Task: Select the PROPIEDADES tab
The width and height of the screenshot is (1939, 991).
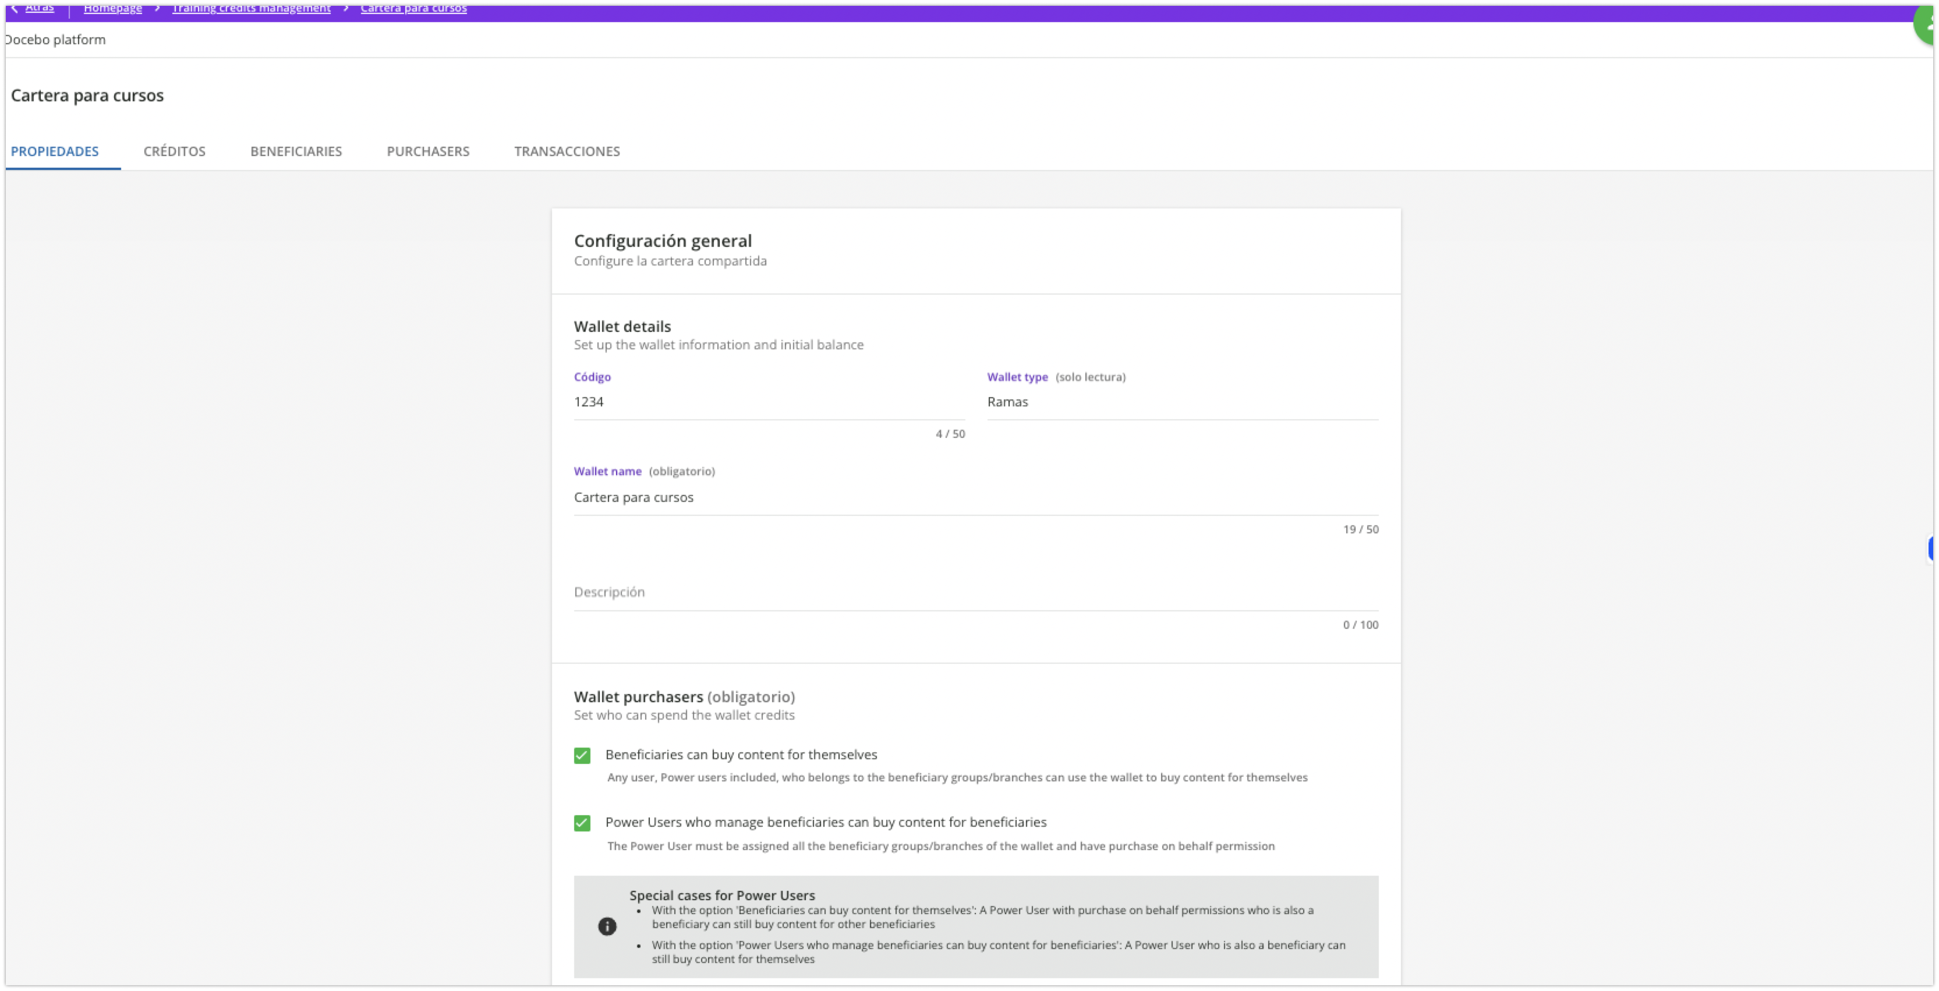Action: [x=54, y=151]
